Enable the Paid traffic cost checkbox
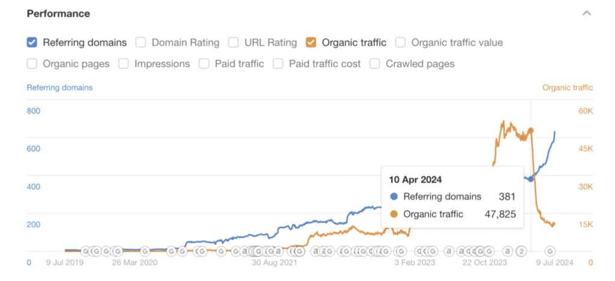 (278, 64)
